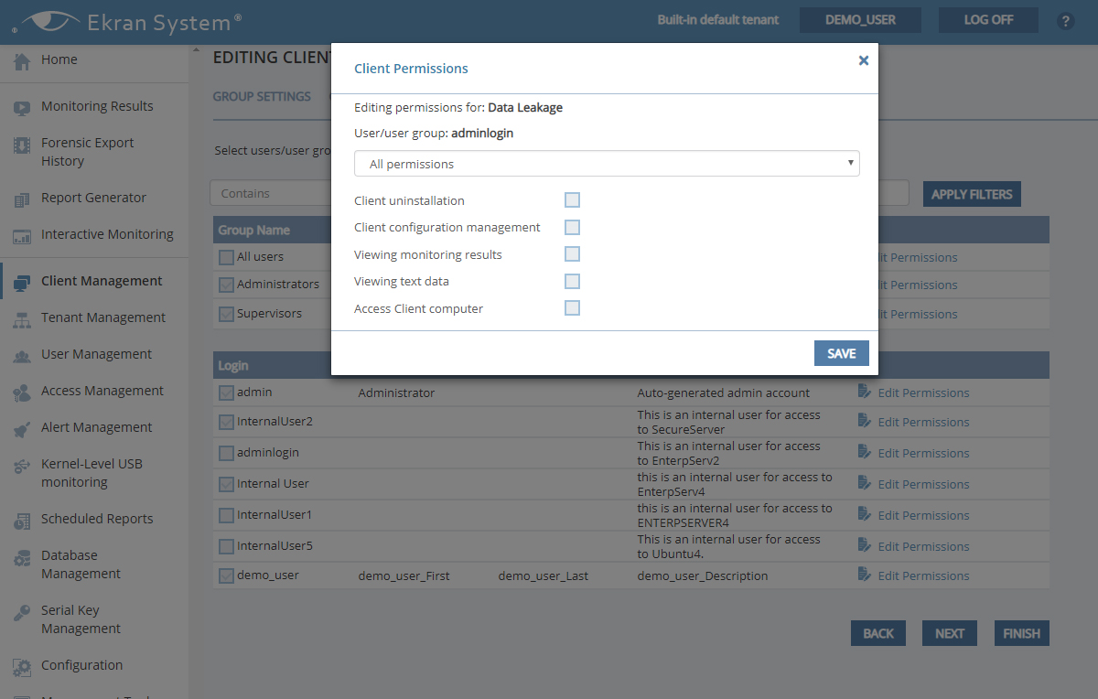
Task: Click the Log Off button
Action: coord(988,20)
